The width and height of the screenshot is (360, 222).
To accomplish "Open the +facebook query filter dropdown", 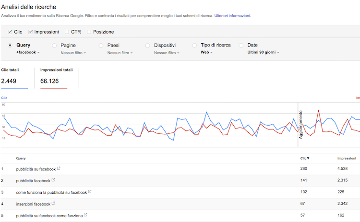I will coord(28,52).
